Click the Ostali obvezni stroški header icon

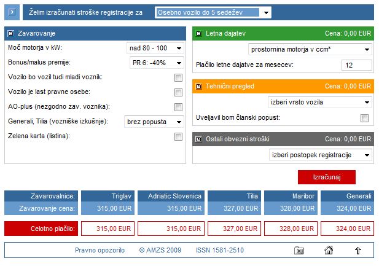tap(198, 139)
